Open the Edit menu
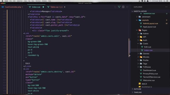Image resolution: width=170 pixels, height=95 pixels. tap(14, 1)
